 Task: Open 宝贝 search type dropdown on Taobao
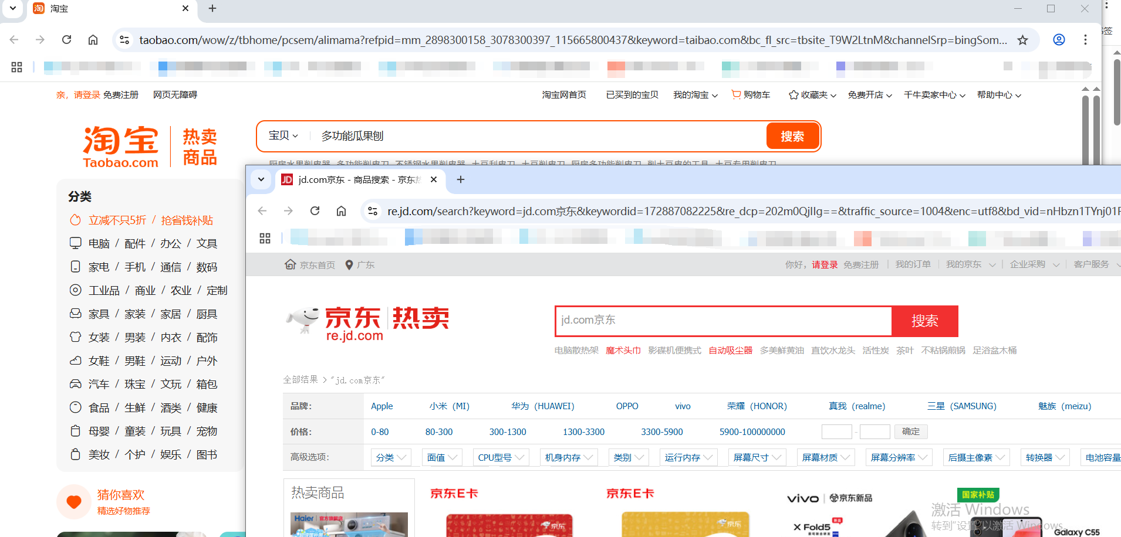pyautogui.click(x=283, y=135)
